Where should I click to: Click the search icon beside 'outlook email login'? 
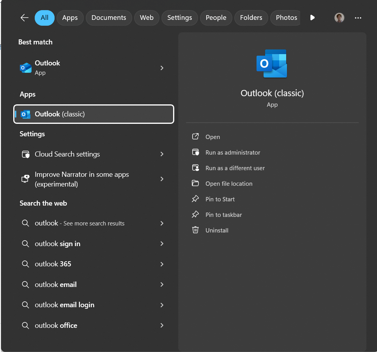click(x=25, y=305)
